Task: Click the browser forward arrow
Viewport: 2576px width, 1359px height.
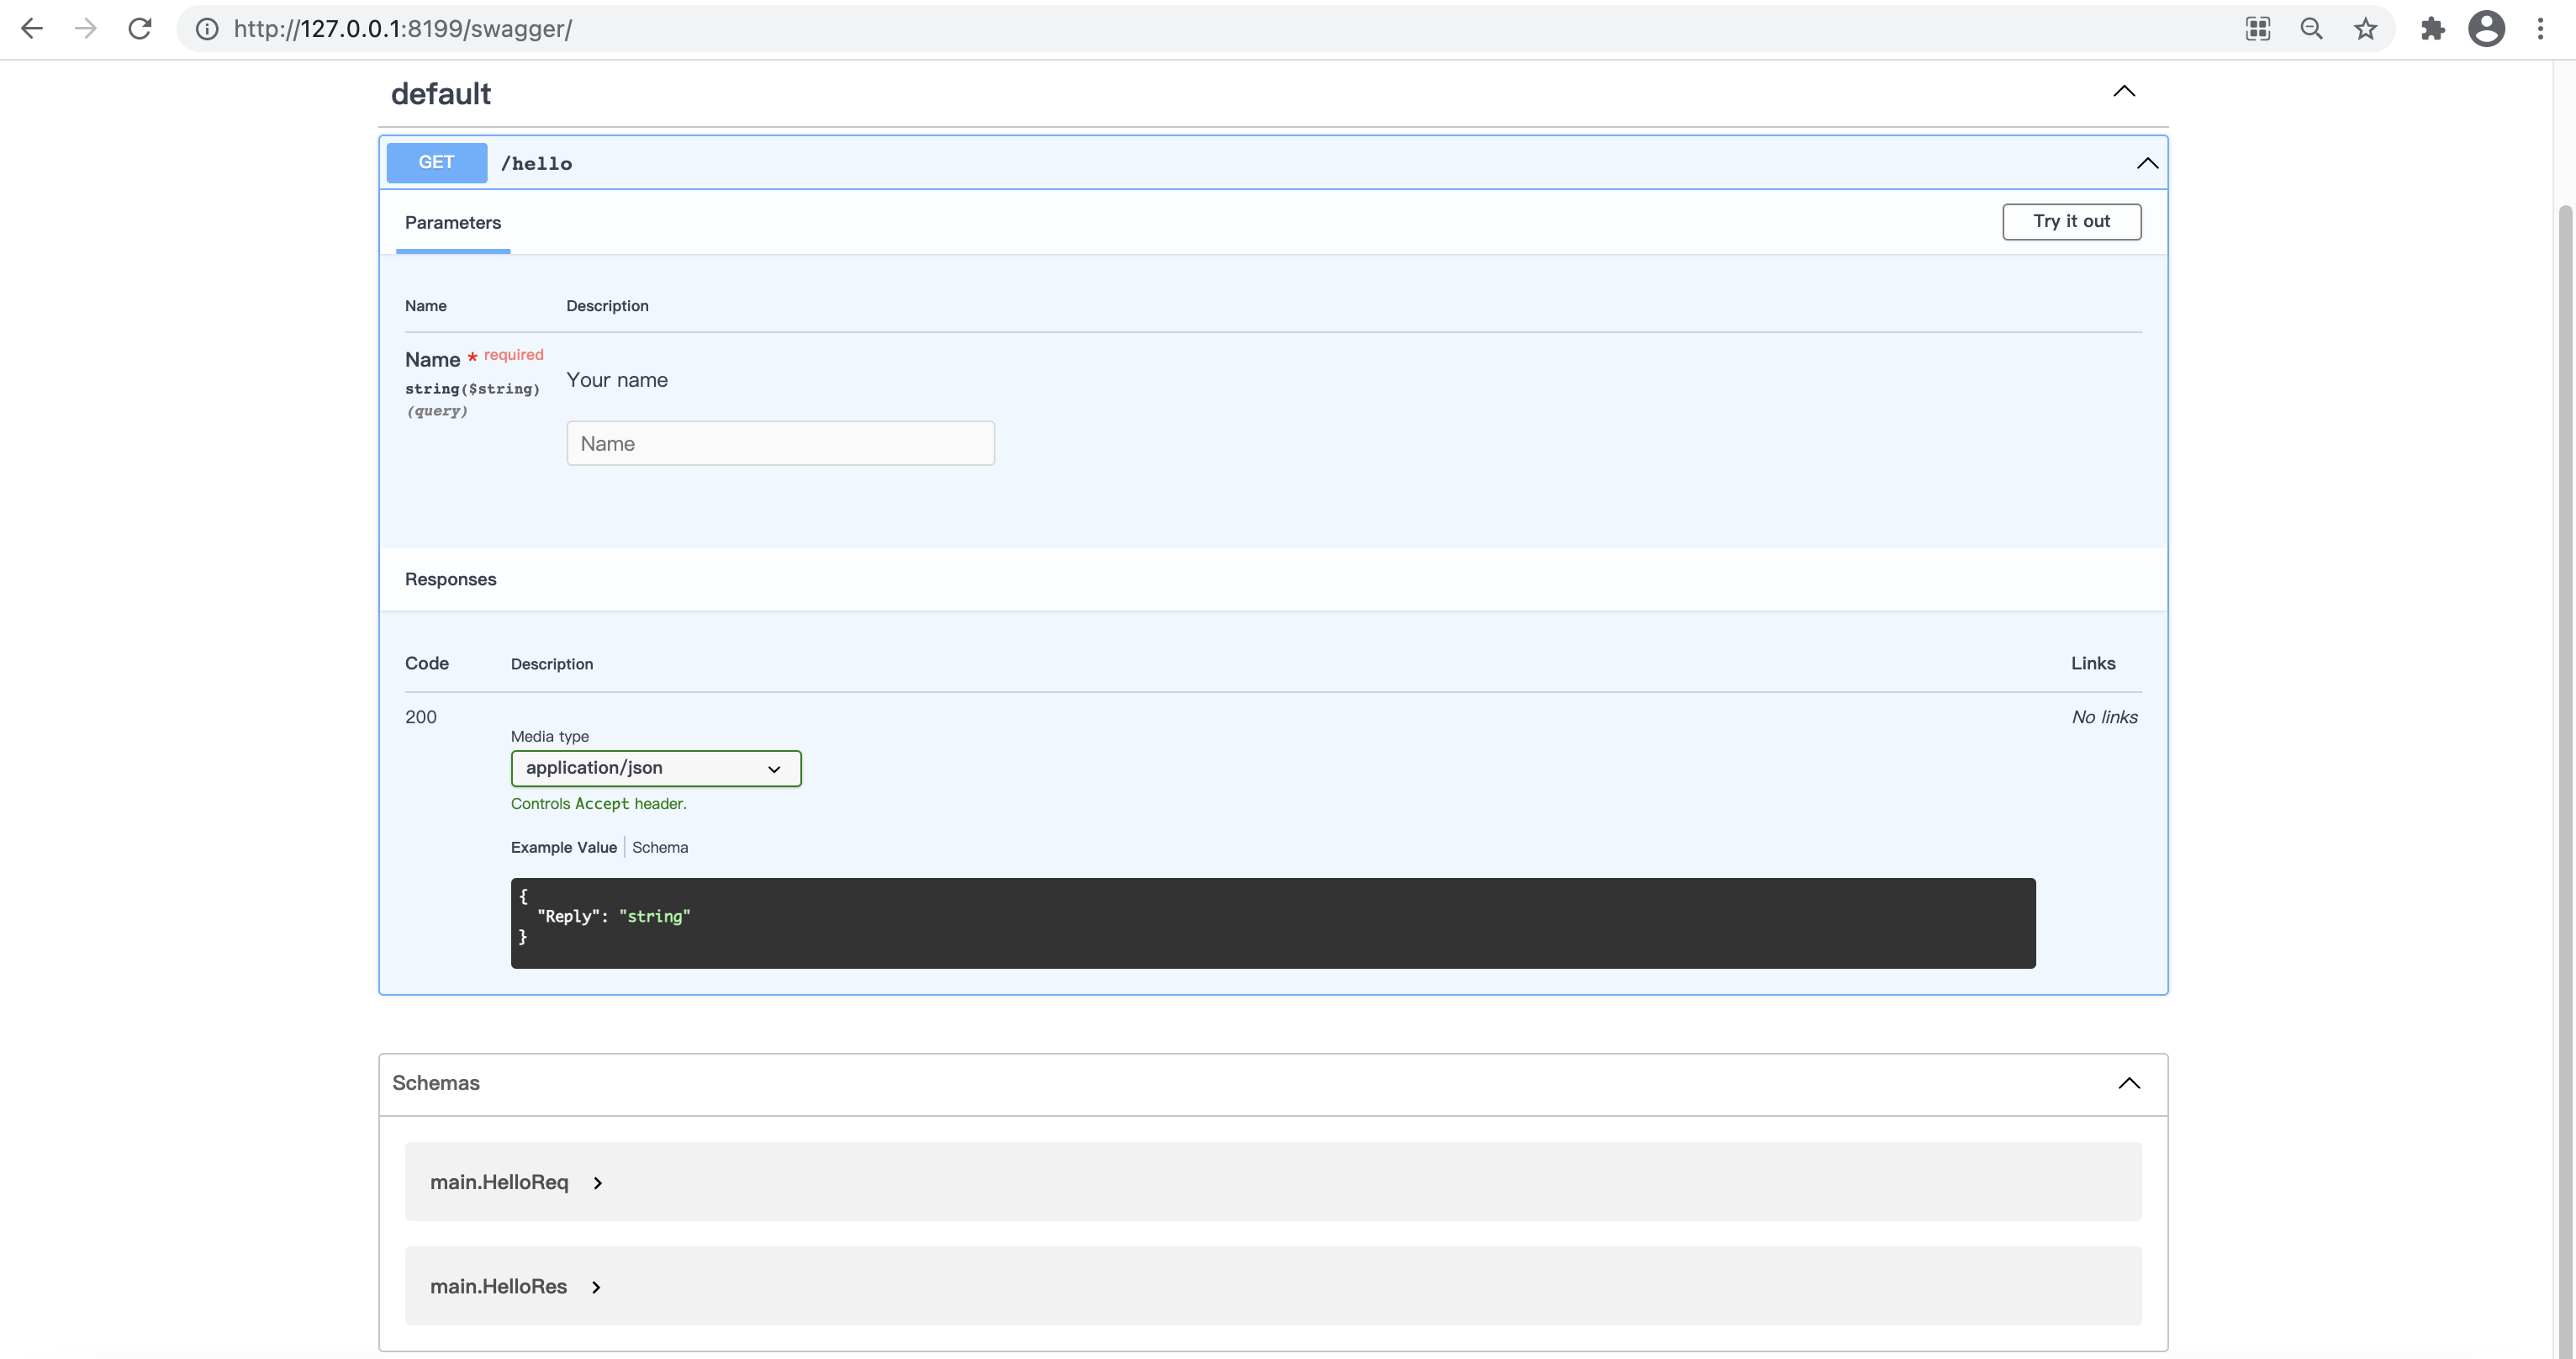Action: pyautogui.click(x=86, y=29)
